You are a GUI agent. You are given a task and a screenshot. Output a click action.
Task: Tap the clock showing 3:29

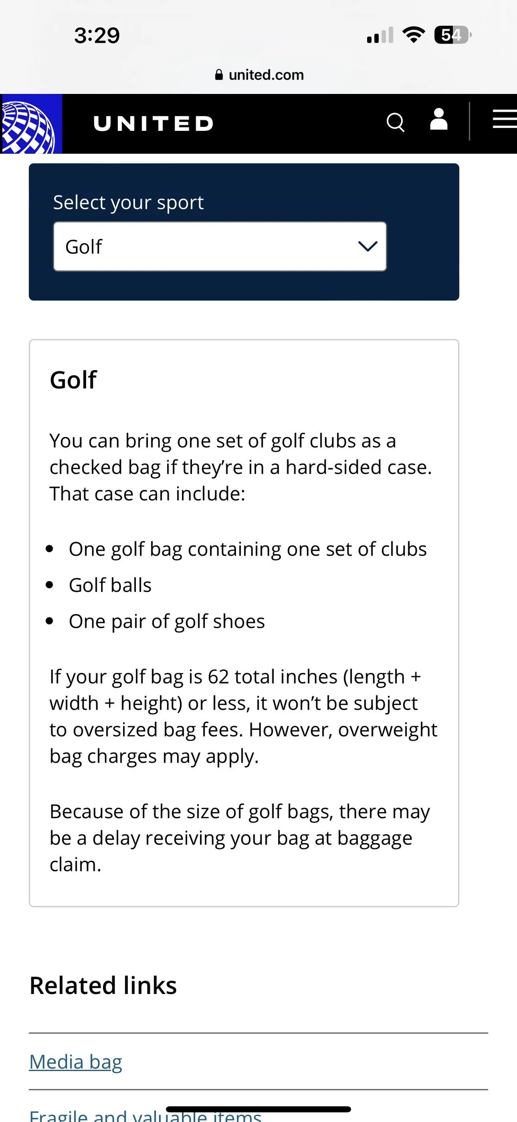(97, 34)
